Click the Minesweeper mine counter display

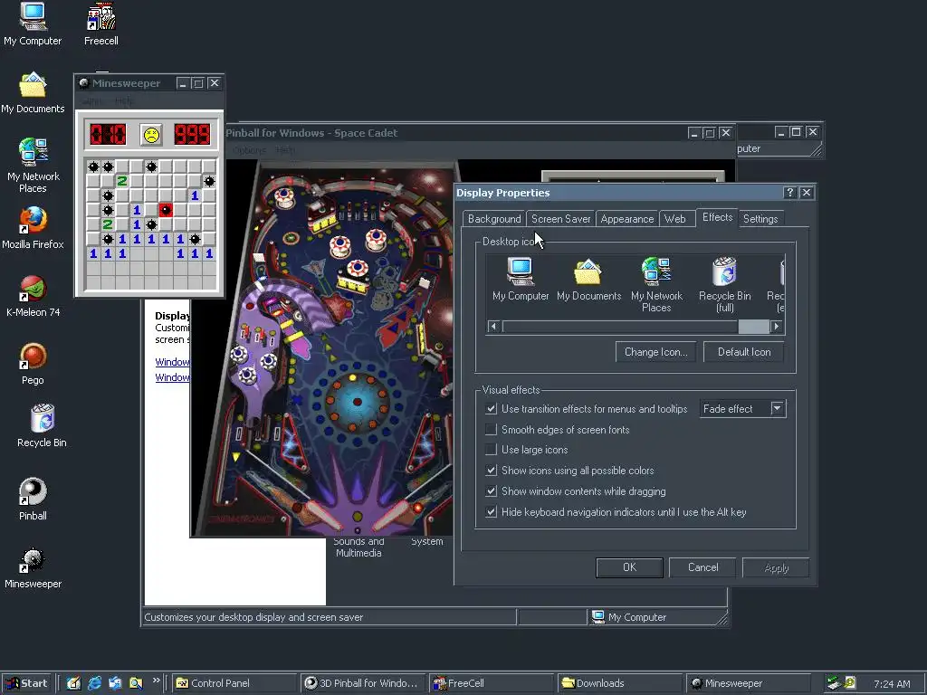click(x=108, y=135)
